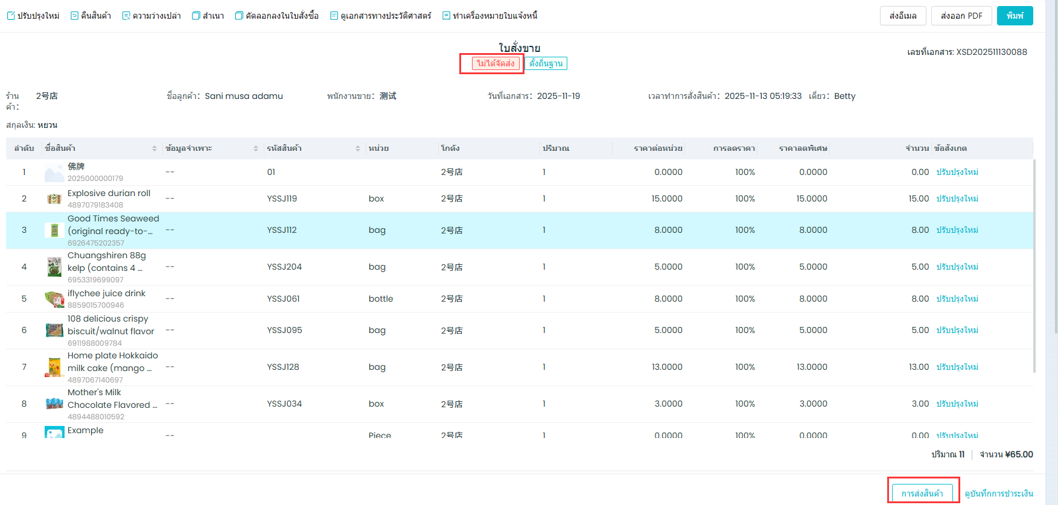This screenshot has height=505, width=1058.
Task: Sort by ชื่อสินค้า column sort arrows
Action: pos(155,148)
